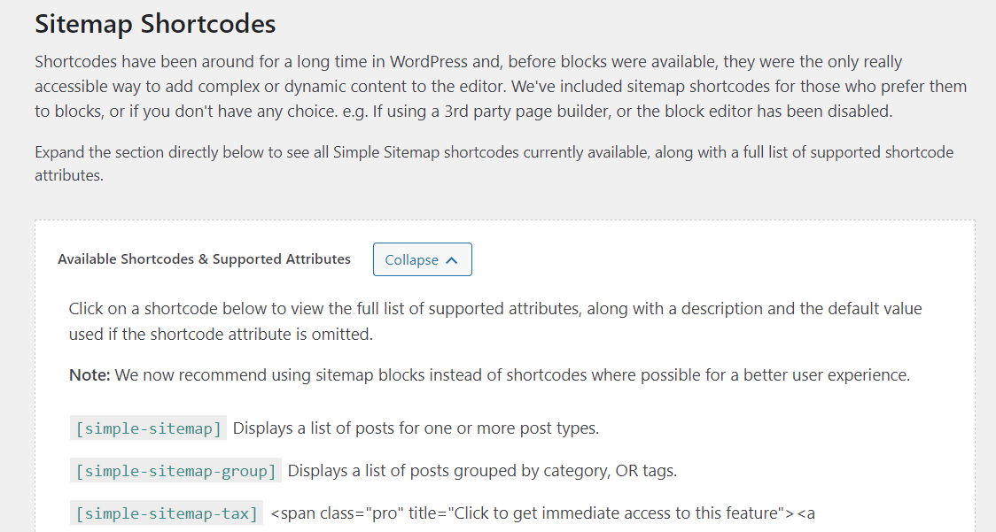Expand attributes for the [simple-sitemap-group] shortcode

(x=175, y=470)
